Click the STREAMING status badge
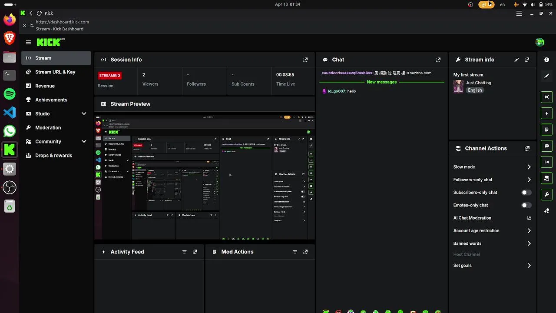Image resolution: width=556 pixels, height=313 pixels. [x=109, y=75]
